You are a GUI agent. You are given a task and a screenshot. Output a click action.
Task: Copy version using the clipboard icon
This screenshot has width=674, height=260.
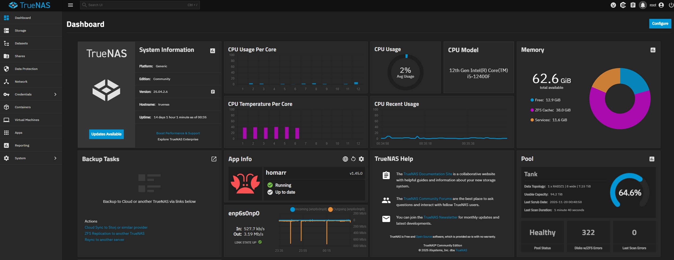[212, 91]
